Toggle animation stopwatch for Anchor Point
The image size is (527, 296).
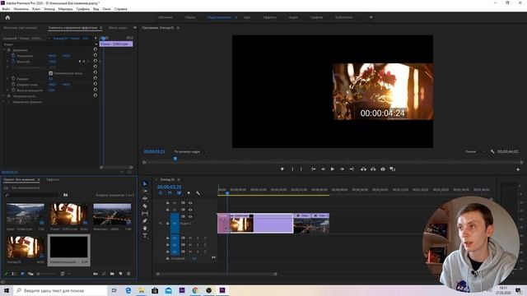pyautogui.click(x=13, y=84)
